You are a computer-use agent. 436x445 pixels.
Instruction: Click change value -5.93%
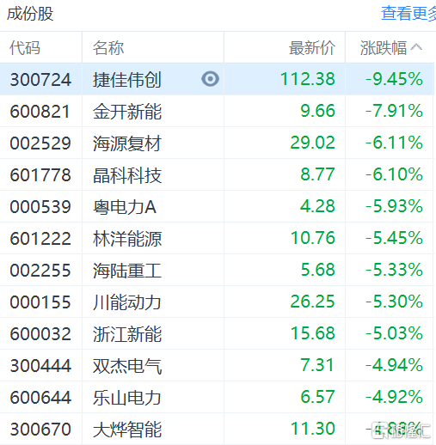pos(394,206)
